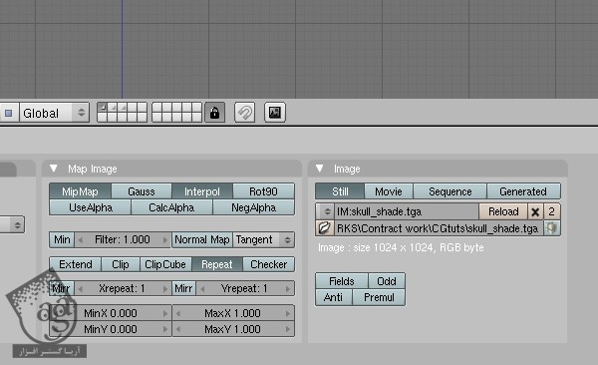Collapse the Map Image panel
The width and height of the screenshot is (598, 365).
pos(54,169)
